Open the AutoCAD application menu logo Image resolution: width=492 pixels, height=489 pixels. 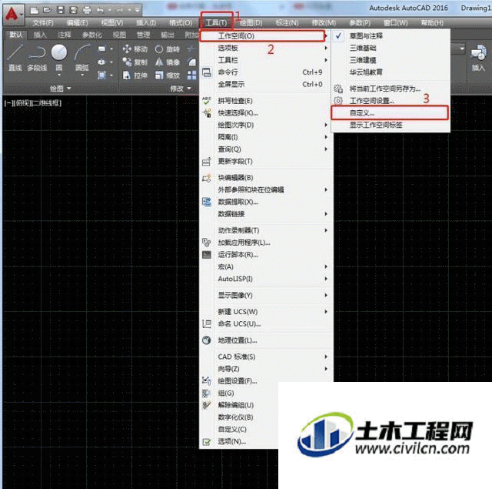tap(12, 15)
